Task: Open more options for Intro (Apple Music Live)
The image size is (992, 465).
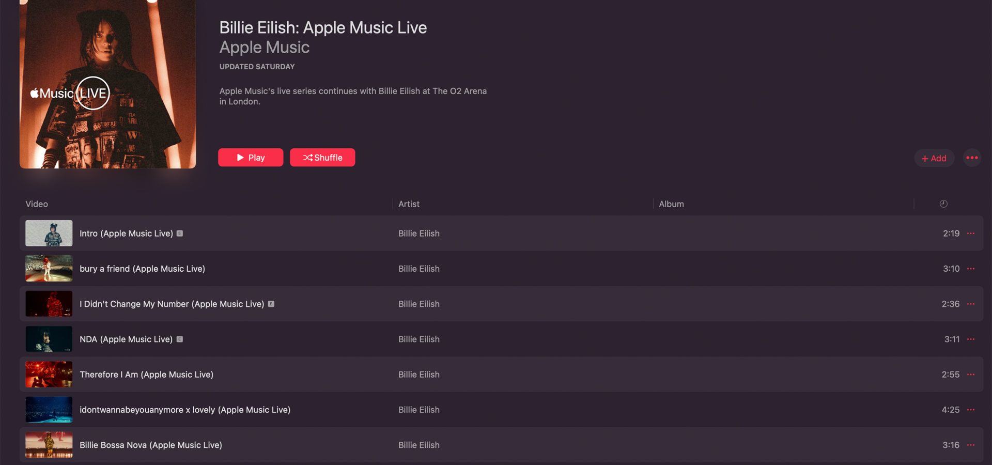Action: tap(971, 234)
